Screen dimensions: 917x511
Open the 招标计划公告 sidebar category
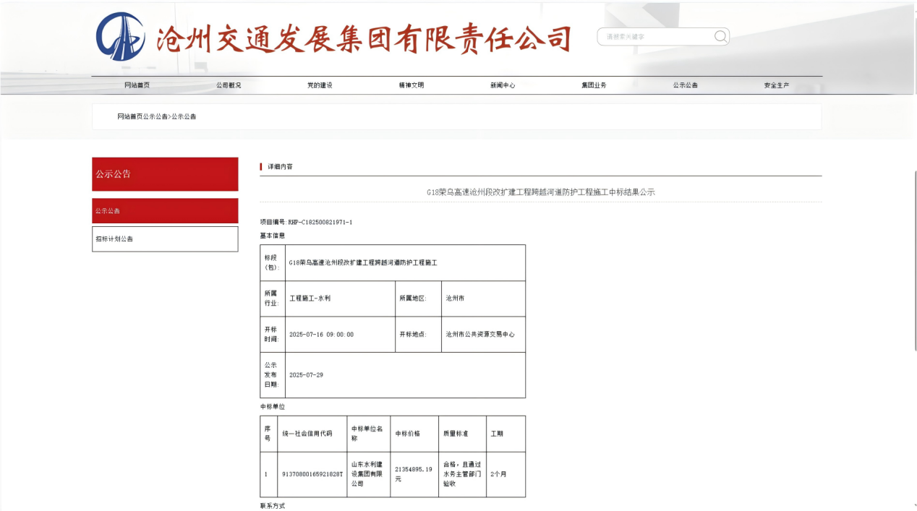pos(165,239)
